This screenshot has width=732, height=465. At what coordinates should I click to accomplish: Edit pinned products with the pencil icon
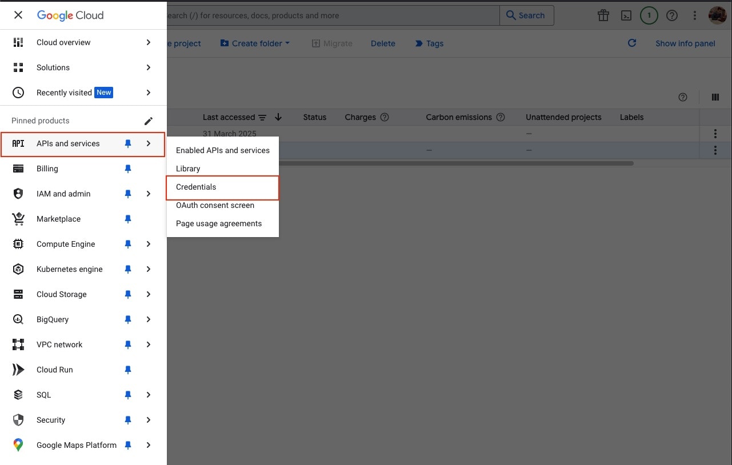pyautogui.click(x=149, y=121)
